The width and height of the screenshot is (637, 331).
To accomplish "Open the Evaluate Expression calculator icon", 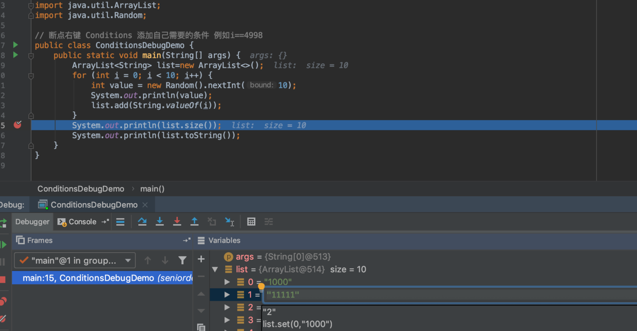I will coord(251,222).
